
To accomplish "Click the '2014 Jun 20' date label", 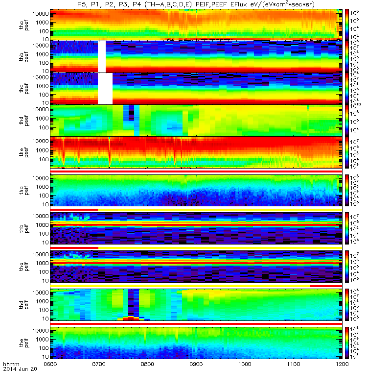I will point(20,369).
